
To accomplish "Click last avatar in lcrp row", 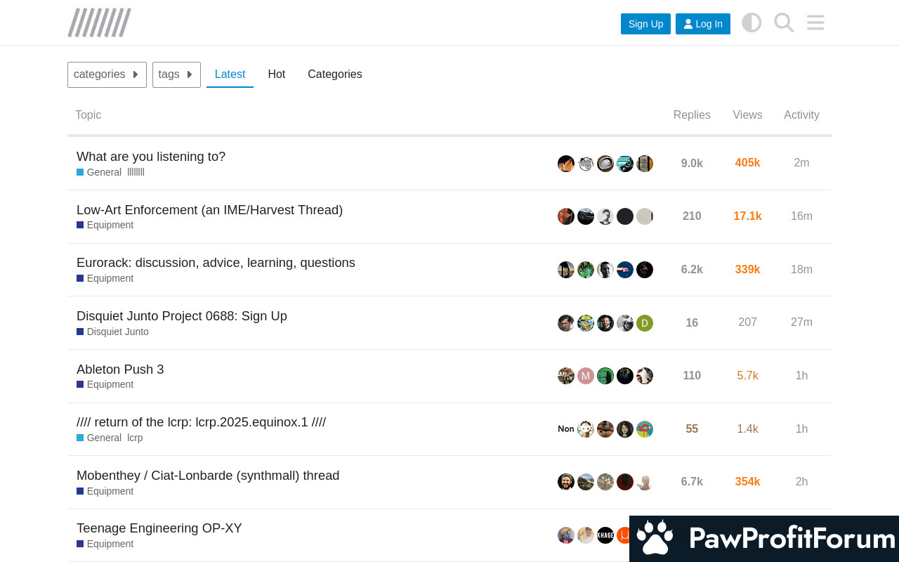I will [645, 429].
